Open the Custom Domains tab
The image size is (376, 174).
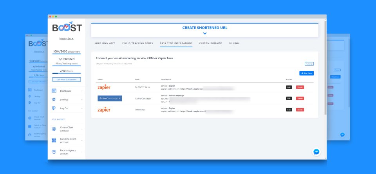coord(211,43)
